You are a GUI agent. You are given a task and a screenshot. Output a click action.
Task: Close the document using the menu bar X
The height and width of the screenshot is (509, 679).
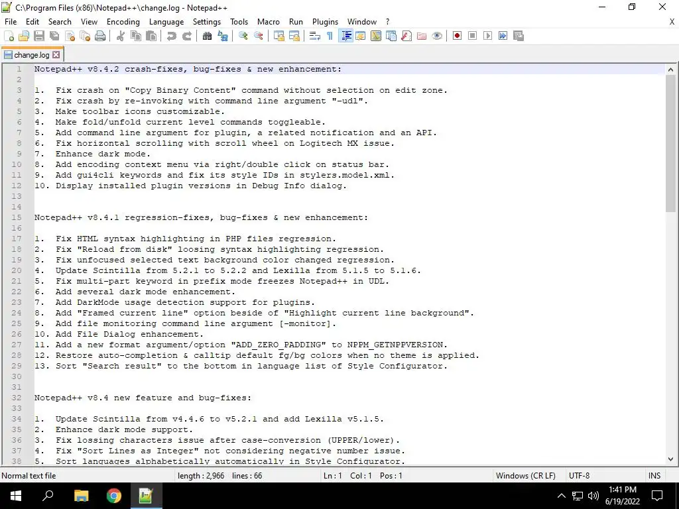tap(672, 22)
